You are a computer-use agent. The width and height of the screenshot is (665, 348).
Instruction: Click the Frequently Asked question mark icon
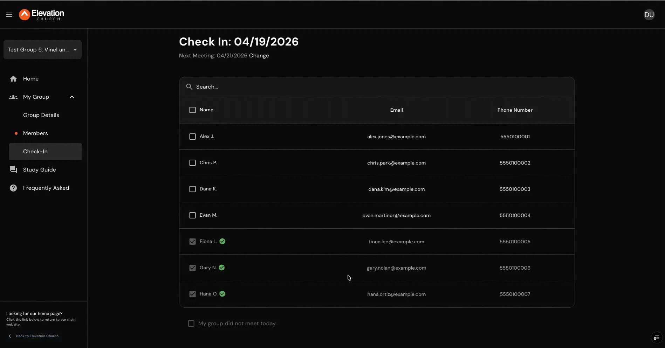pyautogui.click(x=13, y=188)
